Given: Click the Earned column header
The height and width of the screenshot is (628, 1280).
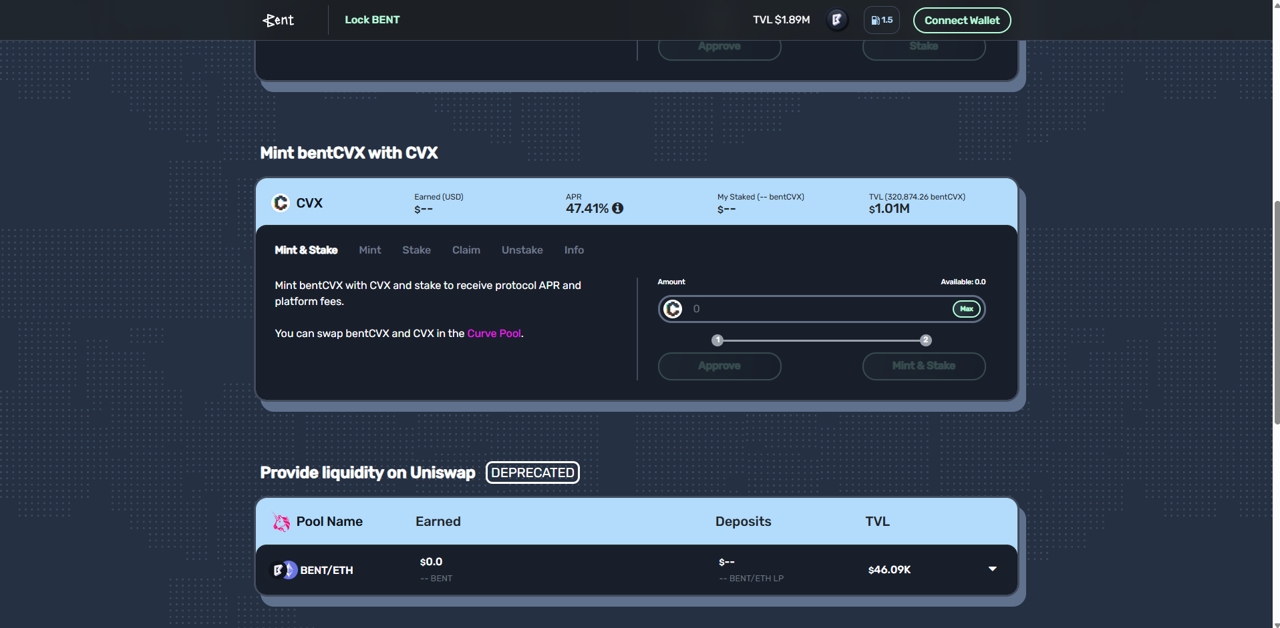Looking at the screenshot, I should (x=438, y=521).
